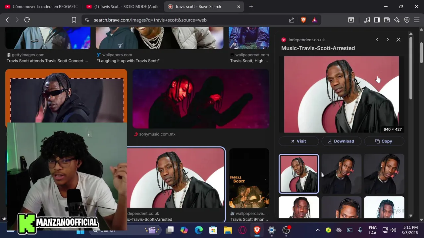Launch Copilot from the taskbar
The height and width of the screenshot is (238, 424).
[x=184, y=230]
